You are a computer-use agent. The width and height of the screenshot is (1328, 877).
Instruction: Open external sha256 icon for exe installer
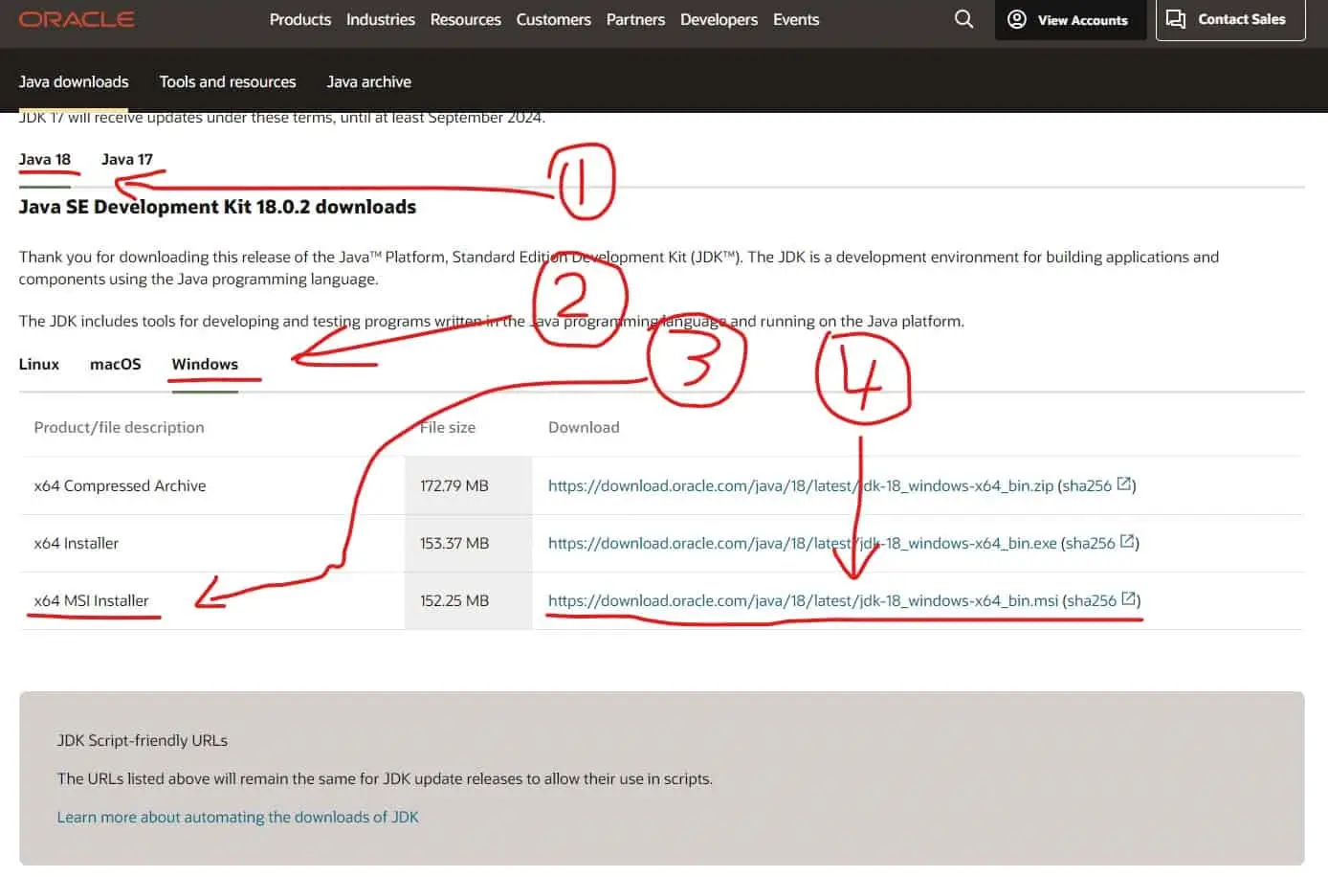point(1128,542)
